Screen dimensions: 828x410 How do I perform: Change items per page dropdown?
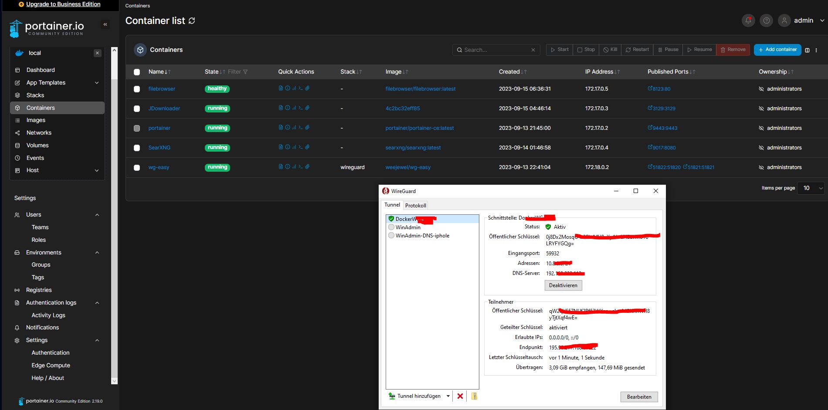click(811, 188)
